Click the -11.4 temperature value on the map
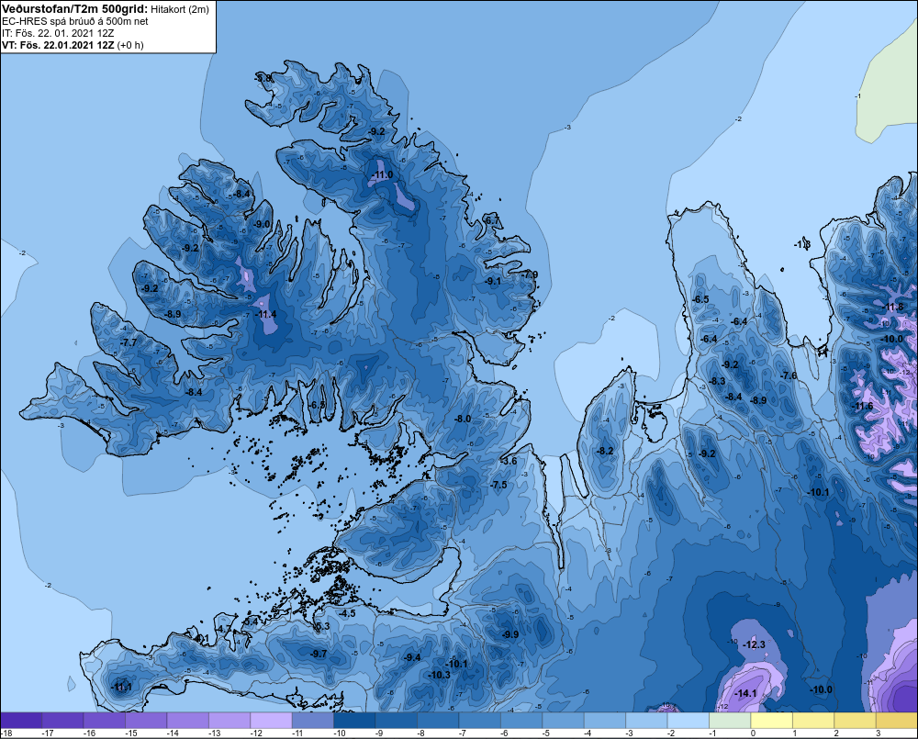This screenshot has width=918, height=739. [x=266, y=315]
